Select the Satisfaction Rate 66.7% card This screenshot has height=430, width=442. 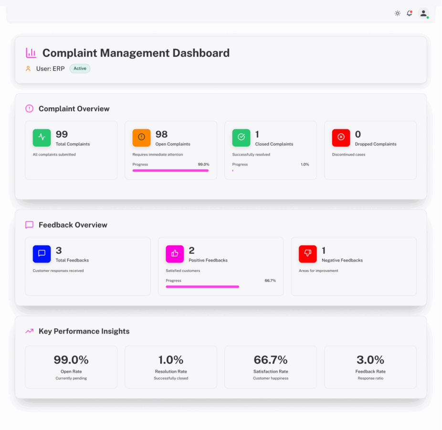pos(271,367)
